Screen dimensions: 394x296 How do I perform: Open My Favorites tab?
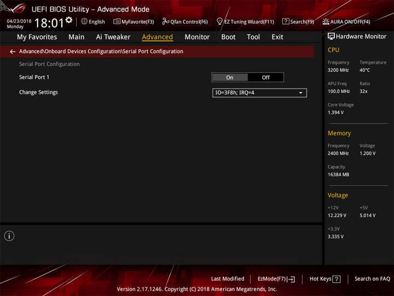[x=37, y=37]
